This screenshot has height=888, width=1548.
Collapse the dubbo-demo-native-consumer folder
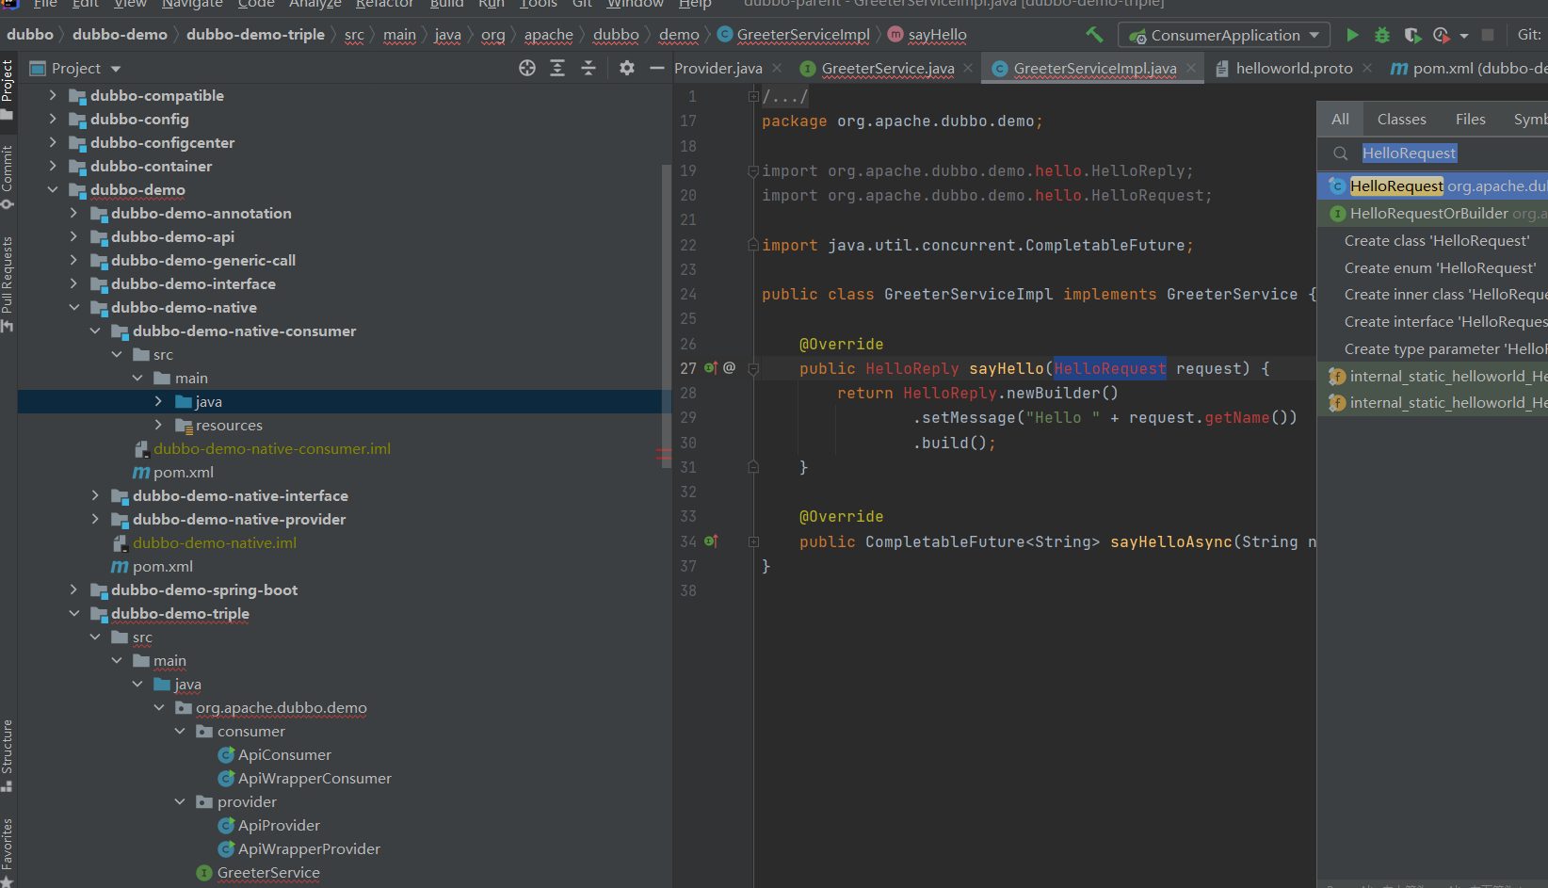point(95,331)
